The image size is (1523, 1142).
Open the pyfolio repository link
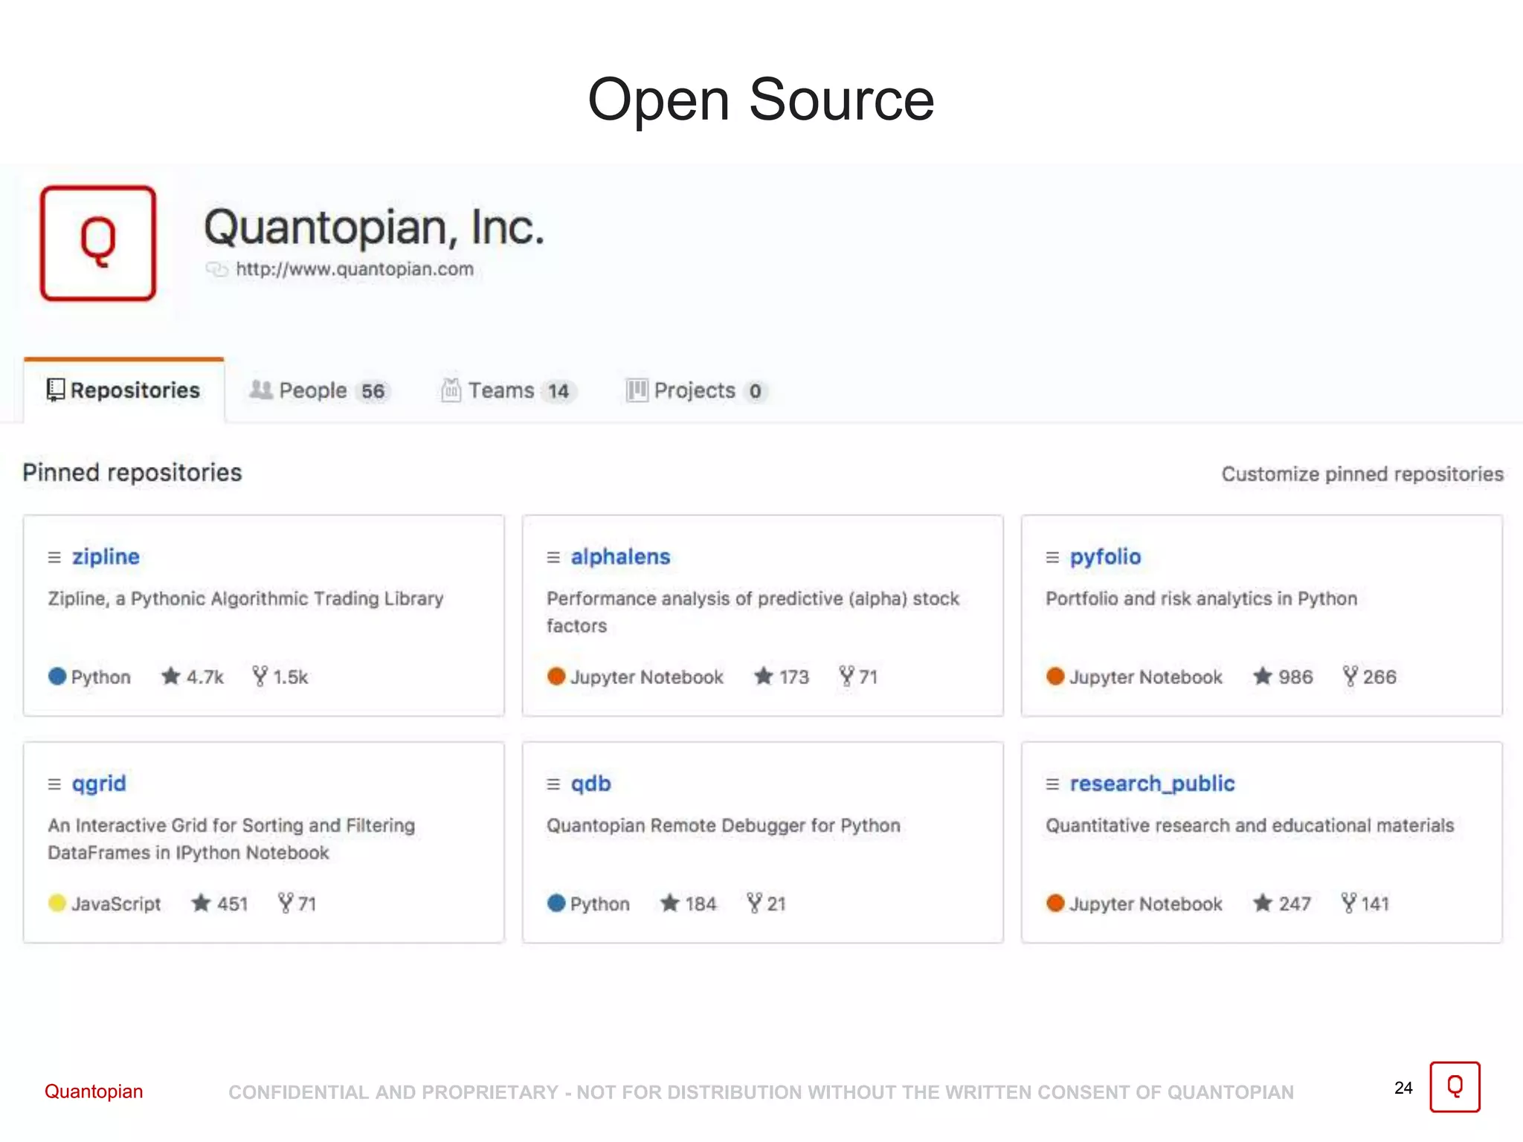click(x=1105, y=557)
